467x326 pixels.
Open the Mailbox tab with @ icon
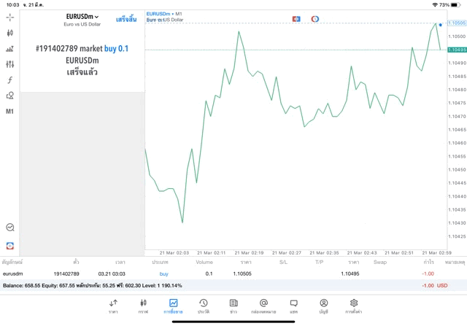[263, 306]
